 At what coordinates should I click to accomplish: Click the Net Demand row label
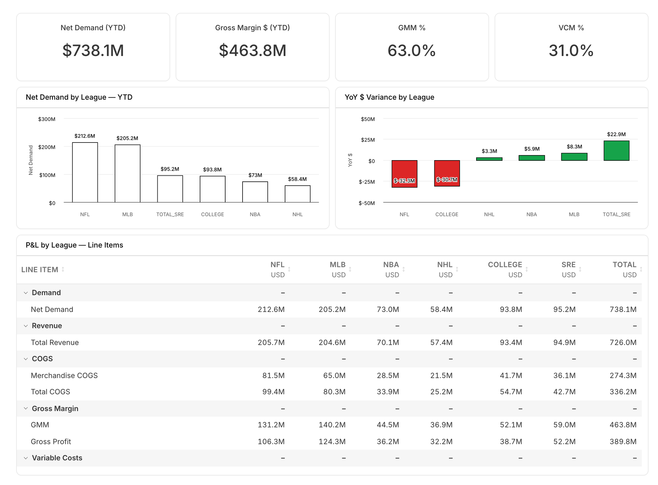click(x=52, y=309)
